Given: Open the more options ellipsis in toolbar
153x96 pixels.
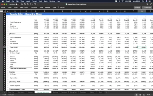Looking at the screenshot, I should 37,4.
